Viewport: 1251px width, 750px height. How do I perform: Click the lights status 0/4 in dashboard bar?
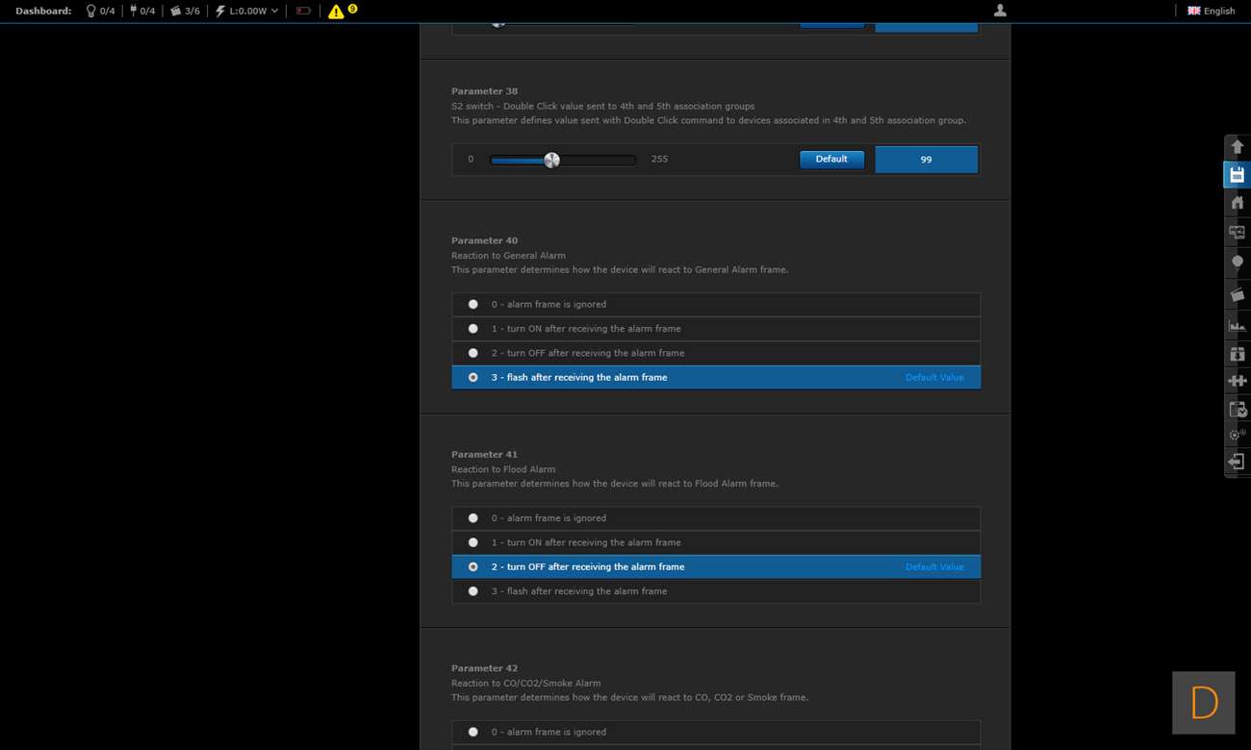coord(100,12)
